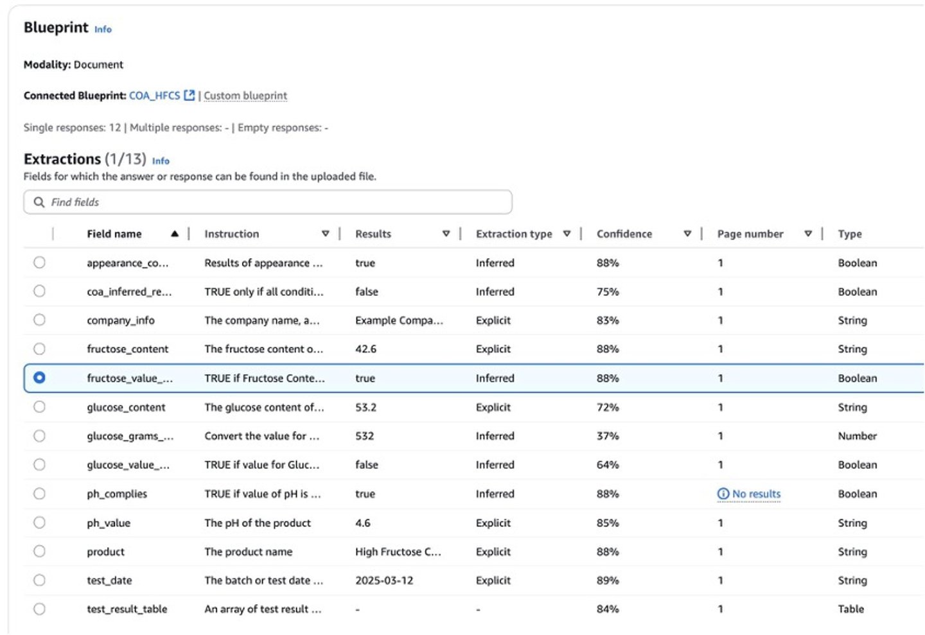
Task: Click the No results link in ph_complies row
Action: [x=756, y=494]
